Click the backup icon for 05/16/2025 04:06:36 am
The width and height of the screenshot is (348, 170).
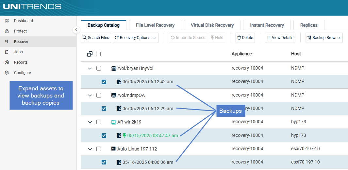(x=119, y=162)
